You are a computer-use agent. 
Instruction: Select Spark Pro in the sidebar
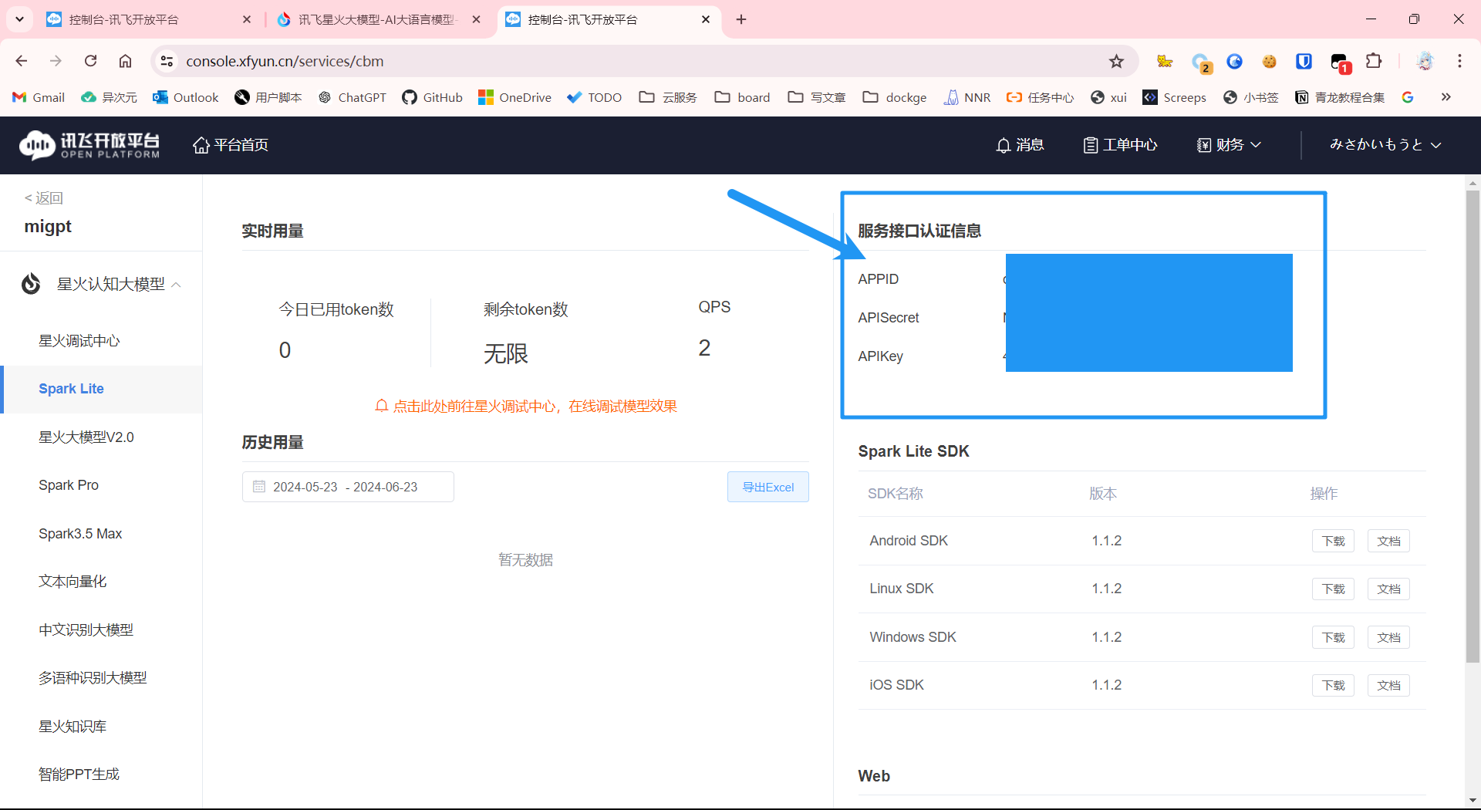pyautogui.click(x=69, y=485)
